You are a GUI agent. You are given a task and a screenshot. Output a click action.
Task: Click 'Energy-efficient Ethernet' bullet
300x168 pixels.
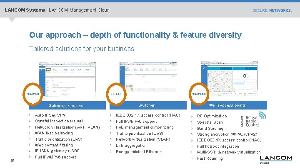139,152
